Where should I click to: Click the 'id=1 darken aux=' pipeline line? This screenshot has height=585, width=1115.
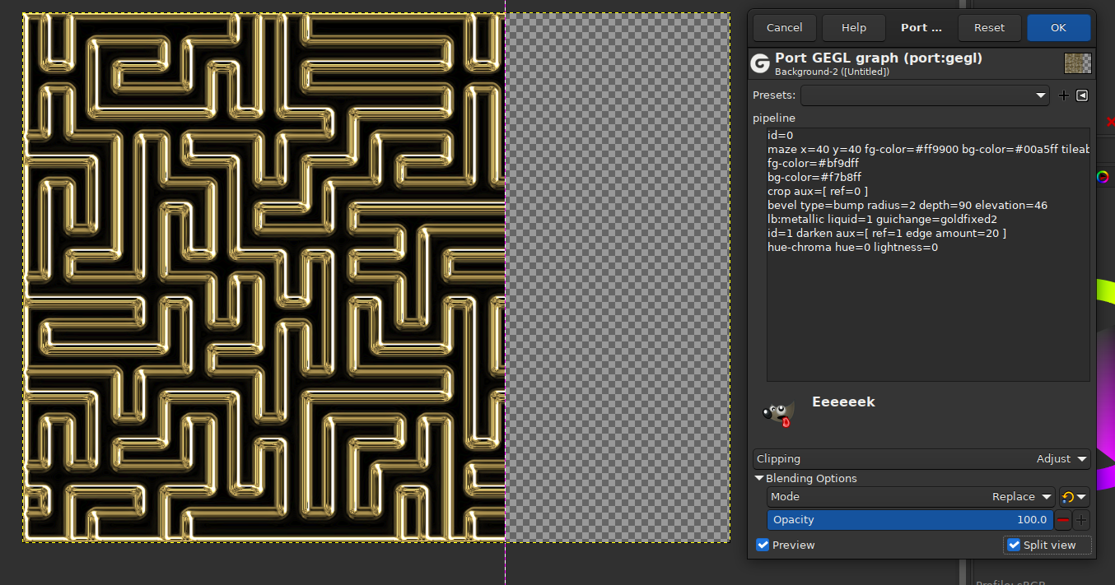887,234
